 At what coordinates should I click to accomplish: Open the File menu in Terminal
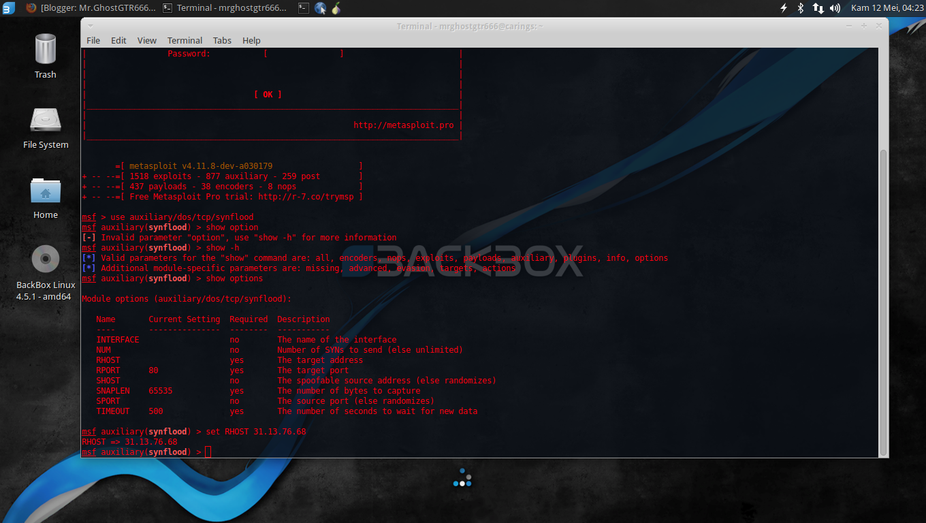pos(93,40)
